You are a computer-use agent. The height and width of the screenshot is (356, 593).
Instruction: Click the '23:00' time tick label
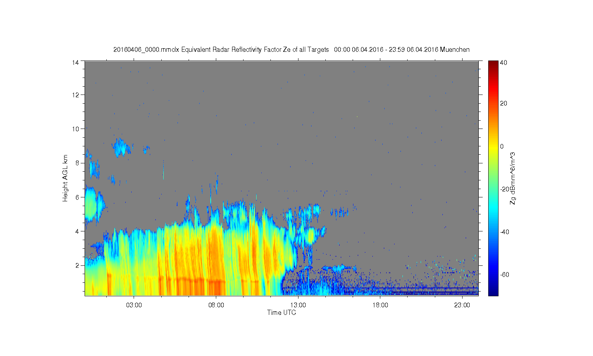pyautogui.click(x=462, y=305)
